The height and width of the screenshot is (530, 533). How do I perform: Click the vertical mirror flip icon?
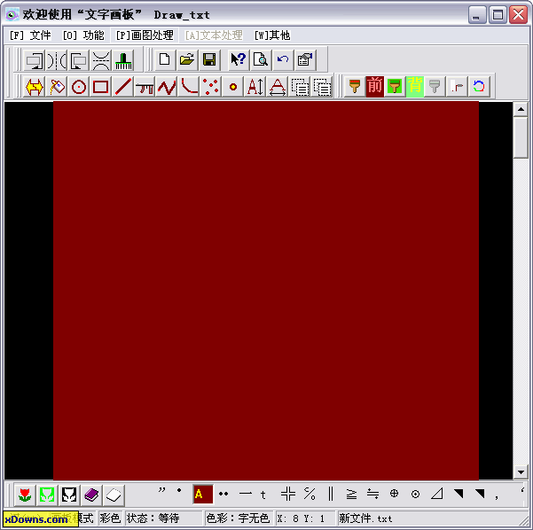[x=101, y=60]
